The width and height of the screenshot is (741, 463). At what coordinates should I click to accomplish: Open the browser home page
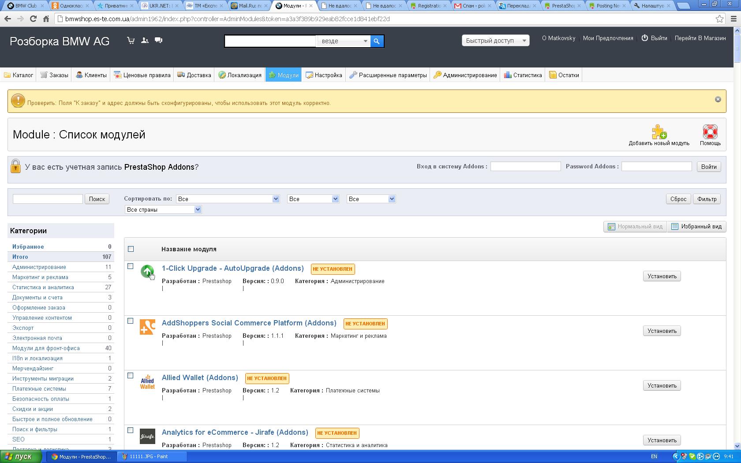(46, 19)
